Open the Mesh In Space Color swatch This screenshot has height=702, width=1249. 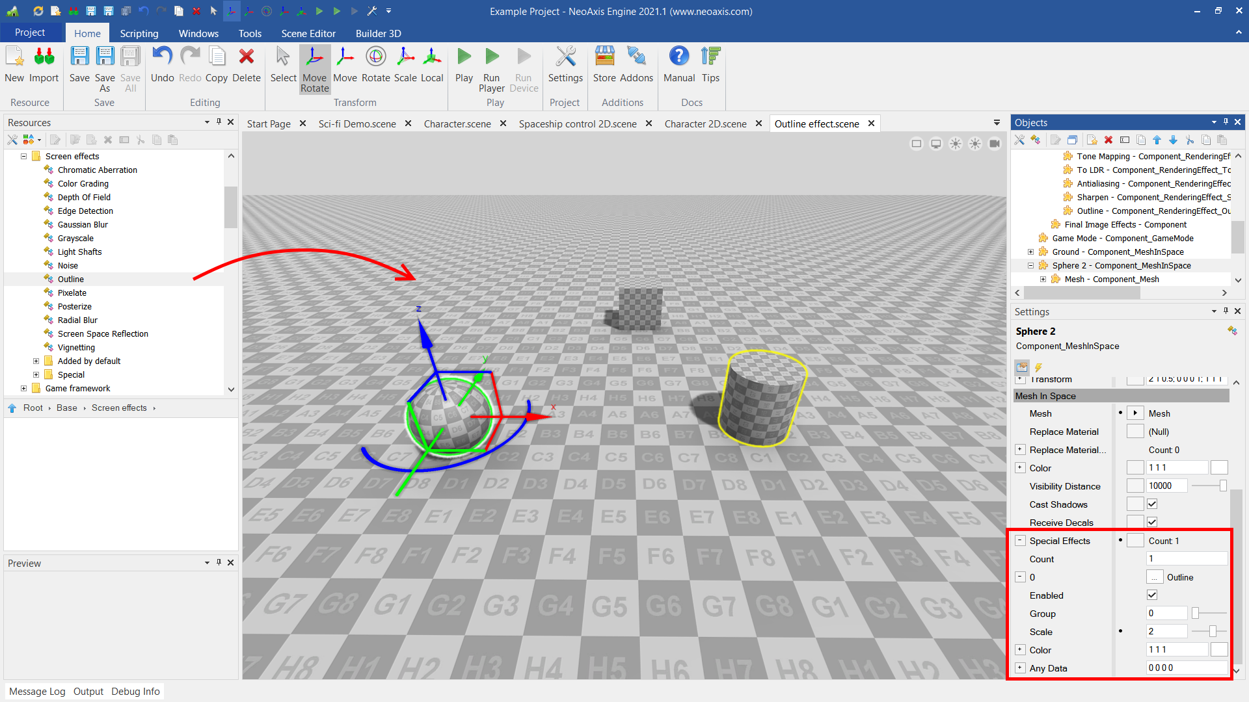pyautogui.click(x=1219, y=467)
